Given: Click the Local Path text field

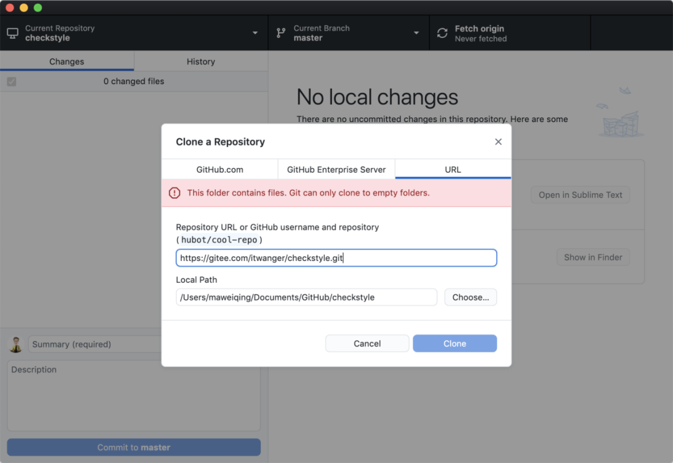Looking at the screenshot, I should (x=307, y=297).
